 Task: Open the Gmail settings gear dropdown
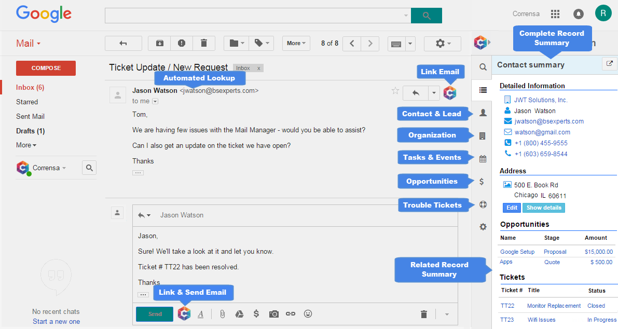(x=443, y=44)
